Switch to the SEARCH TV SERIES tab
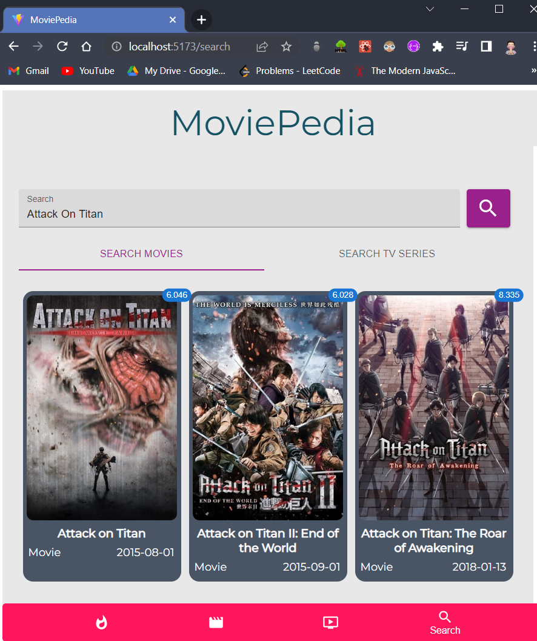The width and height of the screenshot is (537, 641). click(x=387, y=253)
